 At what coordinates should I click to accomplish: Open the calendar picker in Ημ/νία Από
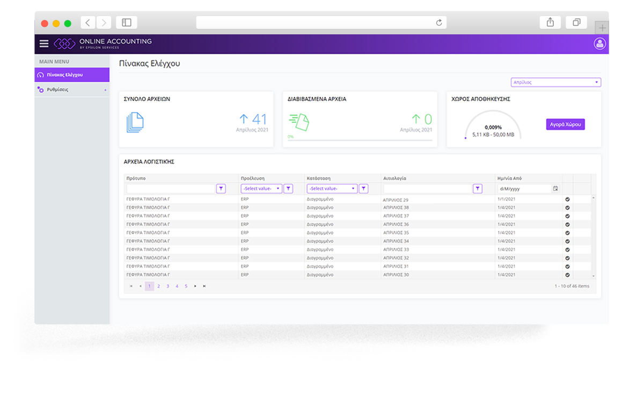555,189
